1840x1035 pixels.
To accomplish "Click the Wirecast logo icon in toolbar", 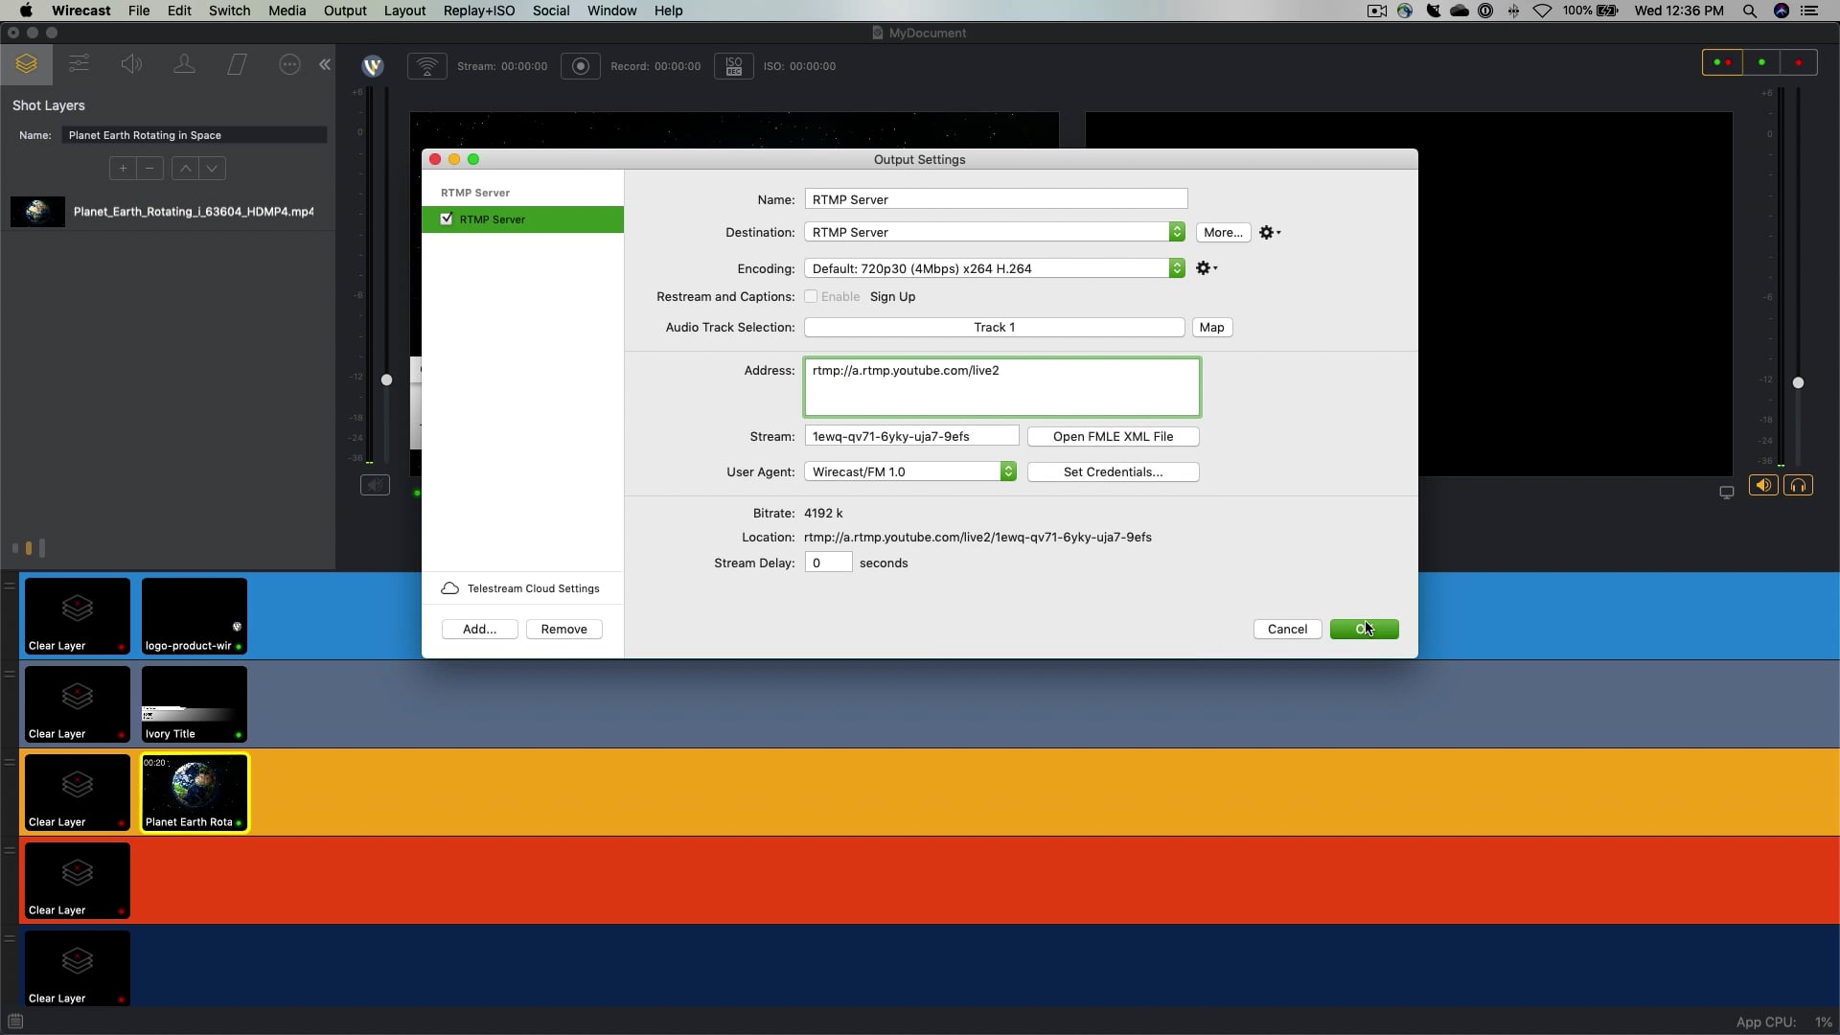I will 373,66.
